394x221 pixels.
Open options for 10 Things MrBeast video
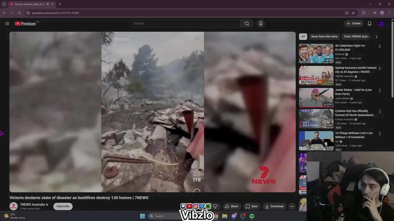[x=380, y=134]
